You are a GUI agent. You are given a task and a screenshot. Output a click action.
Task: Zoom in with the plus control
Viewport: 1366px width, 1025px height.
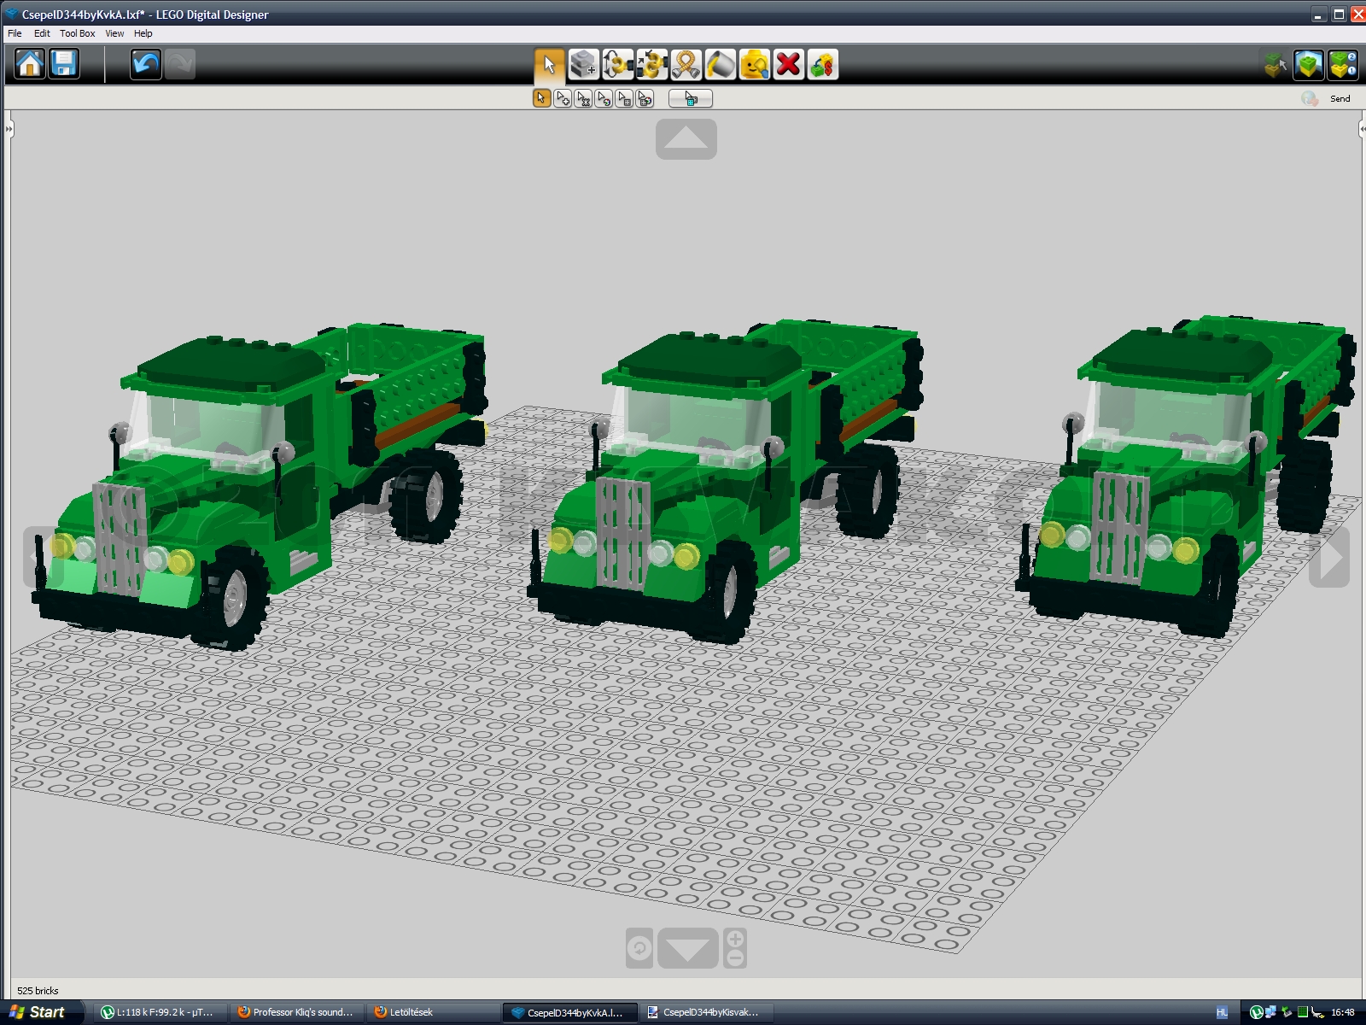(x=735, y=939)
